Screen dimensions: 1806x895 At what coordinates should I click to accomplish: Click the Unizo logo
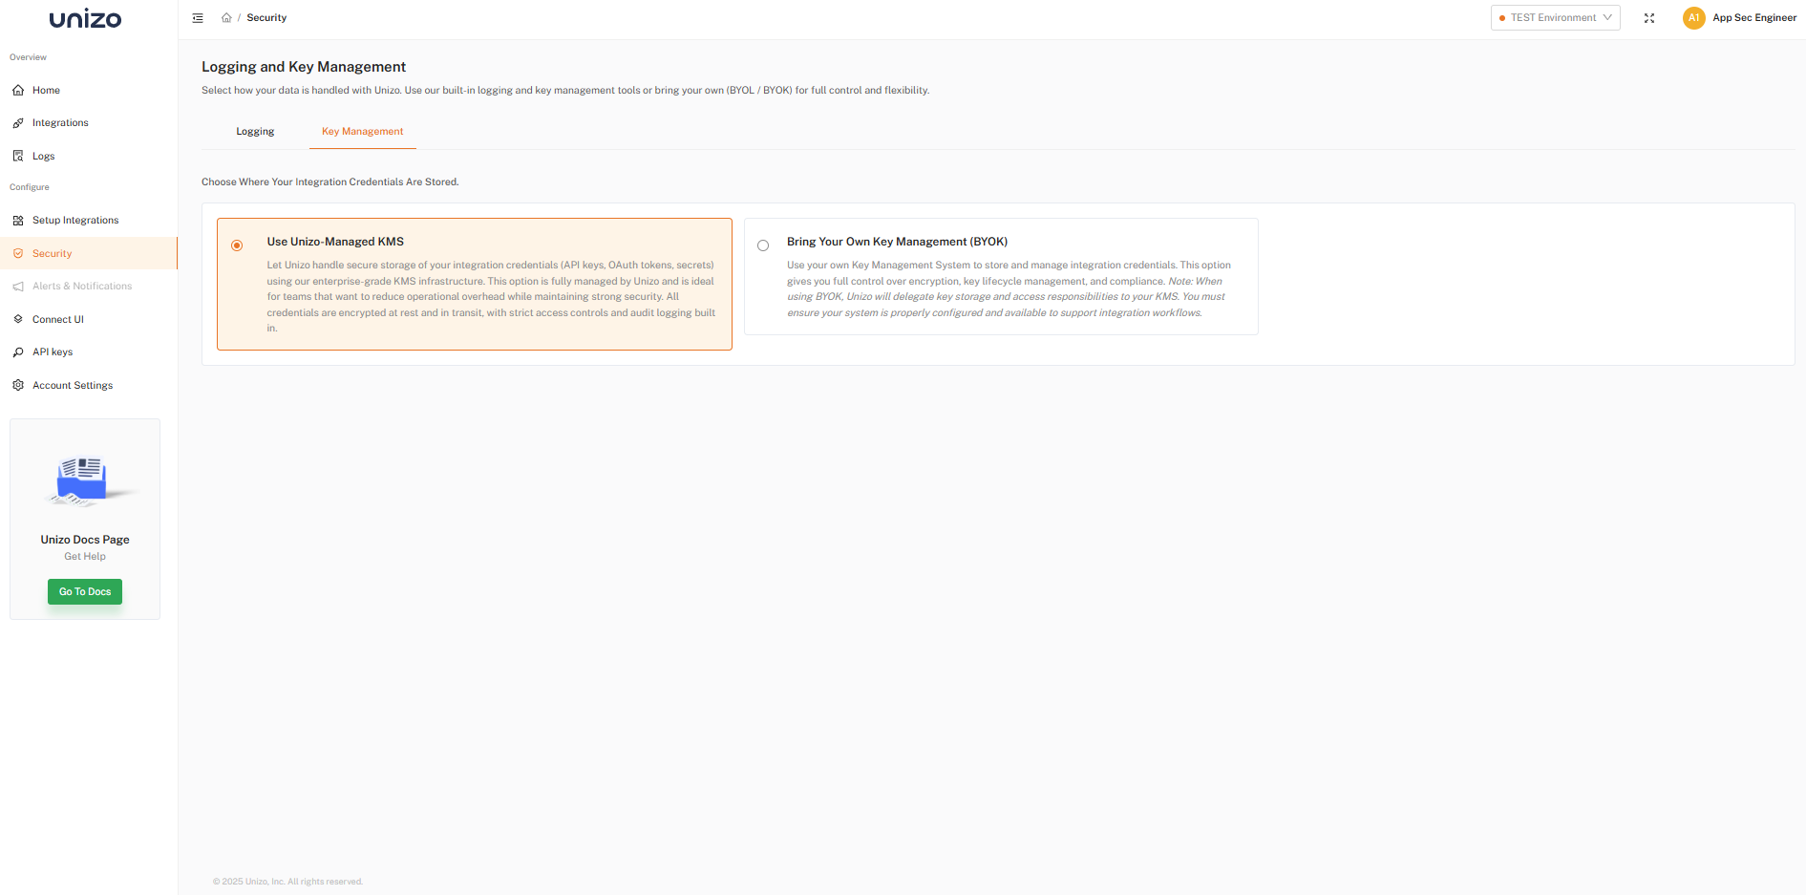(85, 18)
